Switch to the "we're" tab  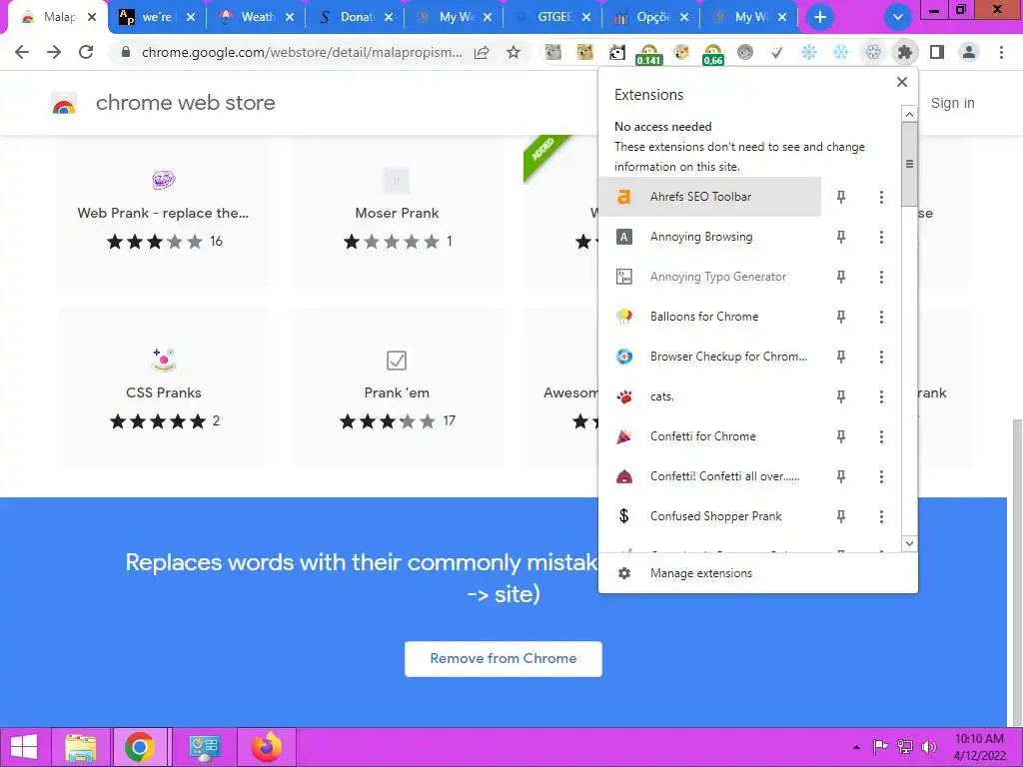tap(157, 17)
